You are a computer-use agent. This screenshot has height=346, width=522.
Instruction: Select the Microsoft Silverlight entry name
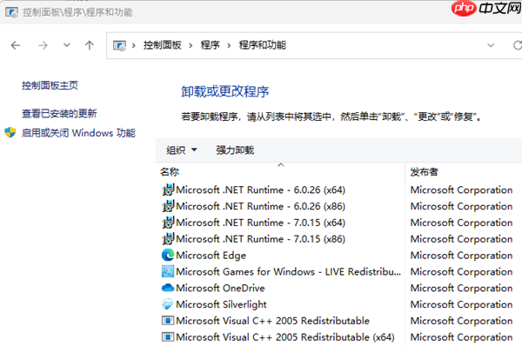pos(221,304)
